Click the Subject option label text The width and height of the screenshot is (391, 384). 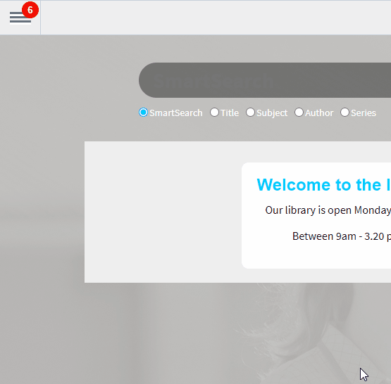pos(272,113)
